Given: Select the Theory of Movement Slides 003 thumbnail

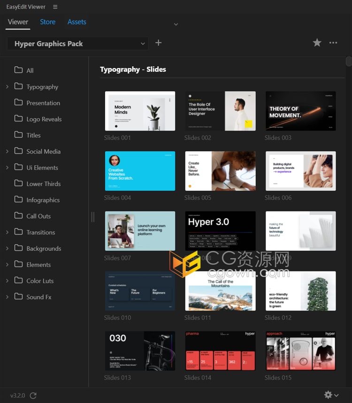Looking at the screenshot, I should (x=301, y=111).
